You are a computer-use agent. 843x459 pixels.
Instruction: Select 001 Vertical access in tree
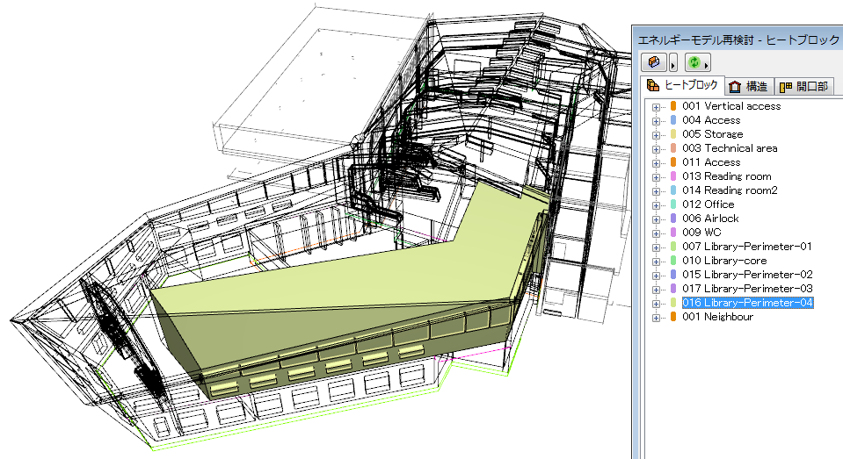click(731, 106)
